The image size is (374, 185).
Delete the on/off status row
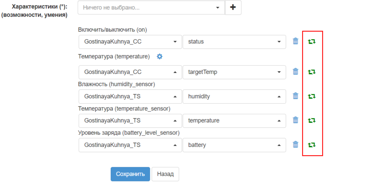tap(295, 41)
